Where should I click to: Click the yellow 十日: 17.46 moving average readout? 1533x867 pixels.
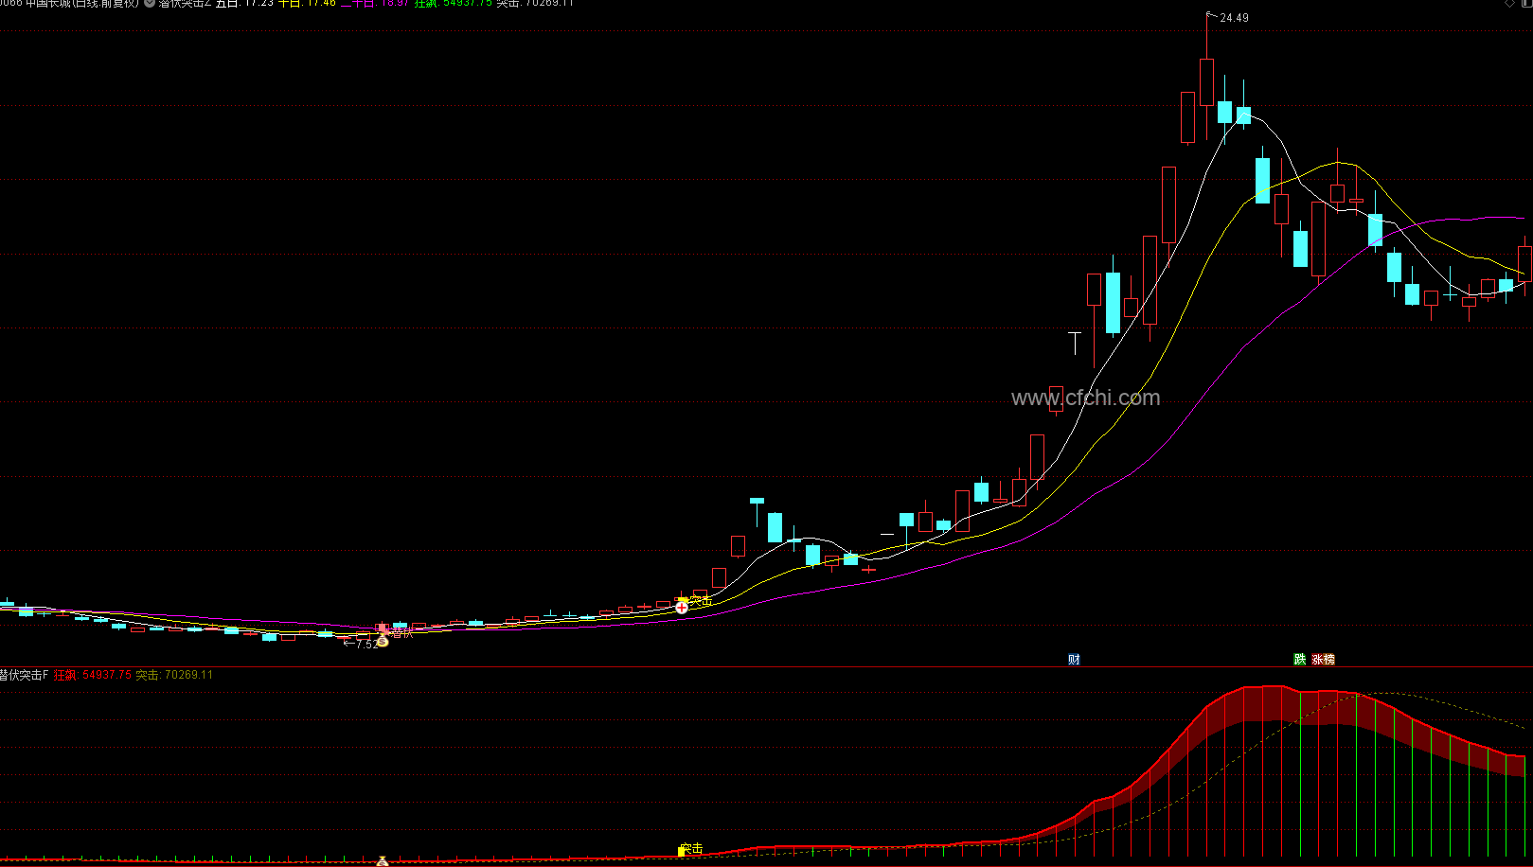pyautogui.click(x=307, y=3)
